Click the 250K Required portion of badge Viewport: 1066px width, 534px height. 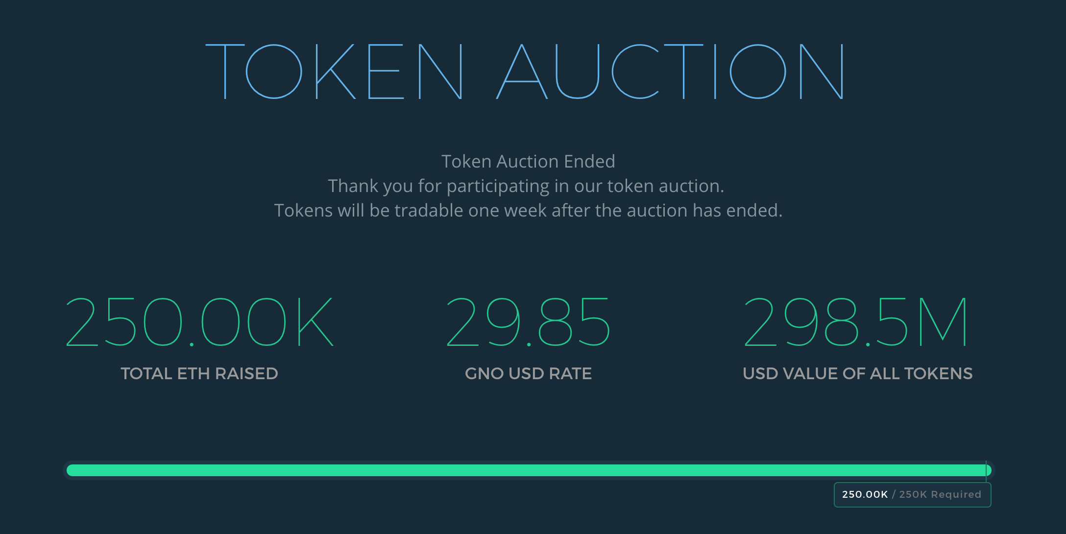(x=941, y=495)
